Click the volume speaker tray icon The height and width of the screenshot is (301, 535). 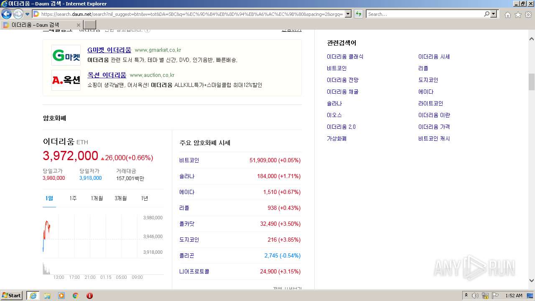(x=475, y=296)
